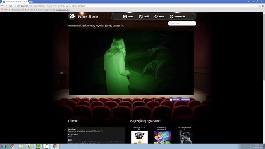Open the version headset icon in navigation
This screenshot has height=149, width=265.
pos(156,17)
